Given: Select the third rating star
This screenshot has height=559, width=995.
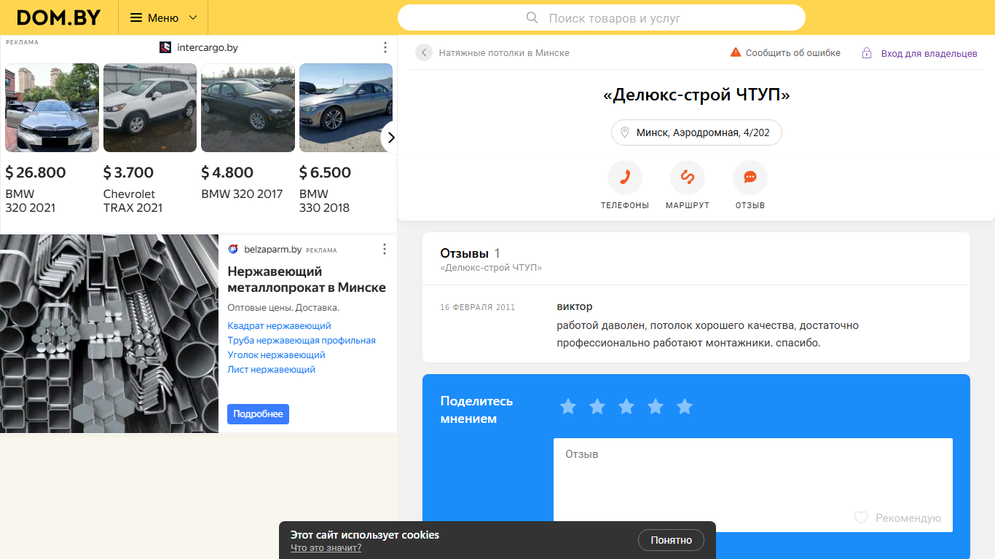Looking at the screenshot, I should (626, 406).
